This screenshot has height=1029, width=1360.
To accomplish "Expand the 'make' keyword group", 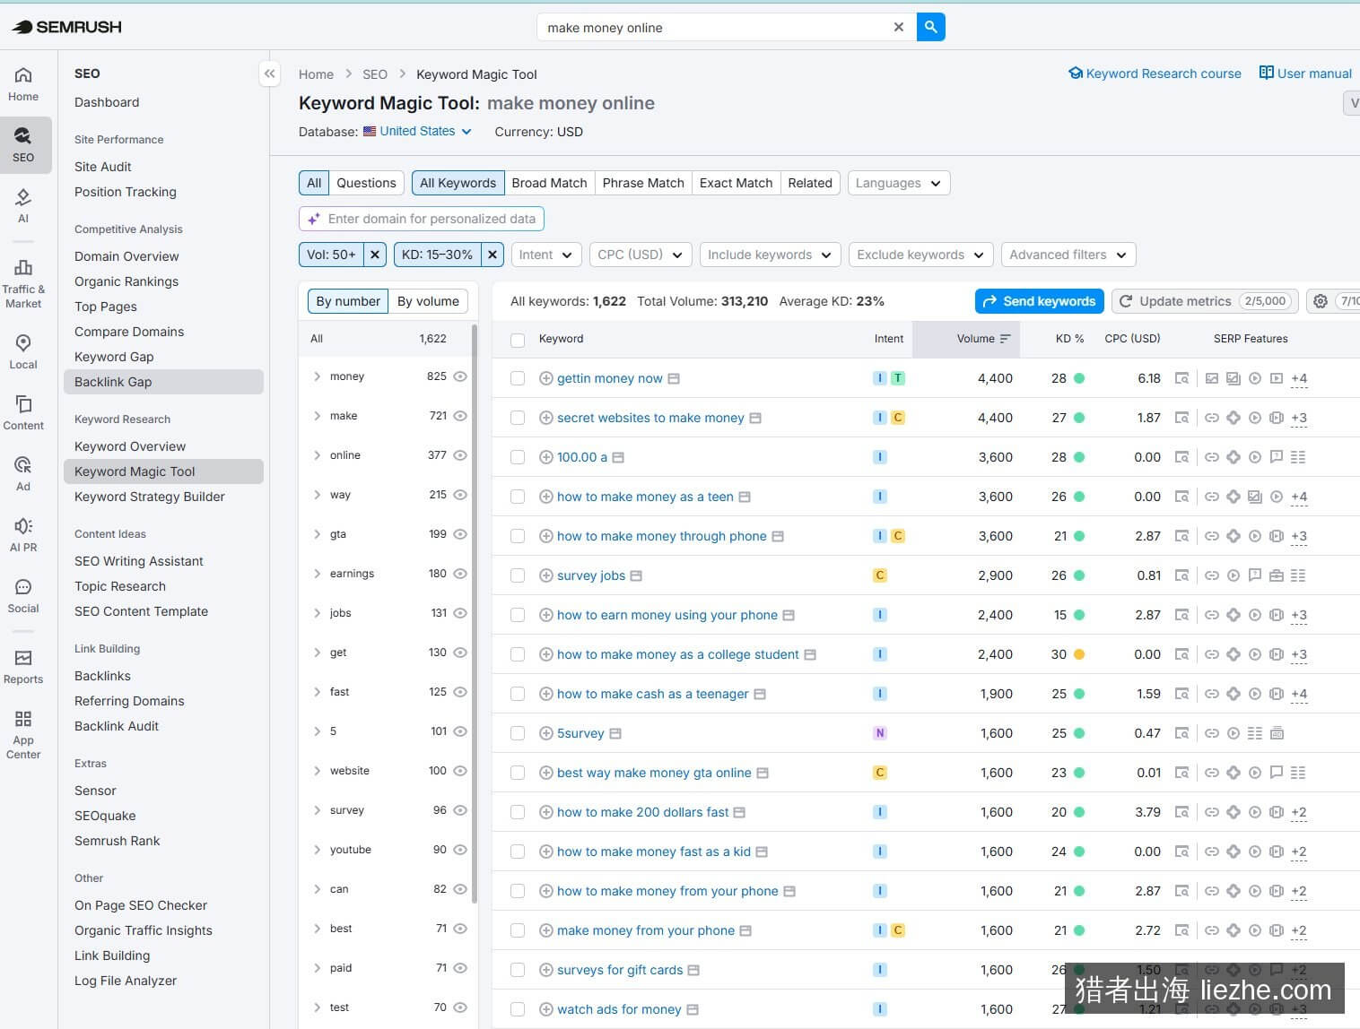I will pyautogui.click(x=317, y=416).
